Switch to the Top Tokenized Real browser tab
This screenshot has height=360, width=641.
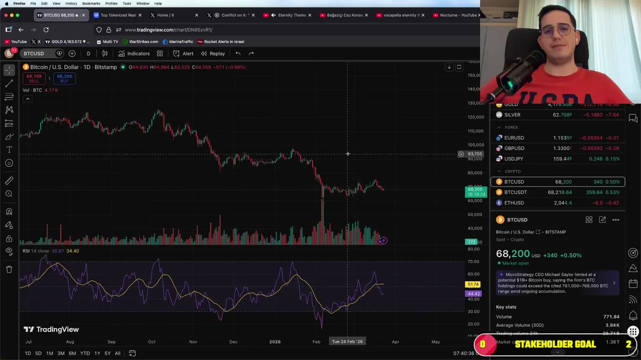(x=118, y=15)
